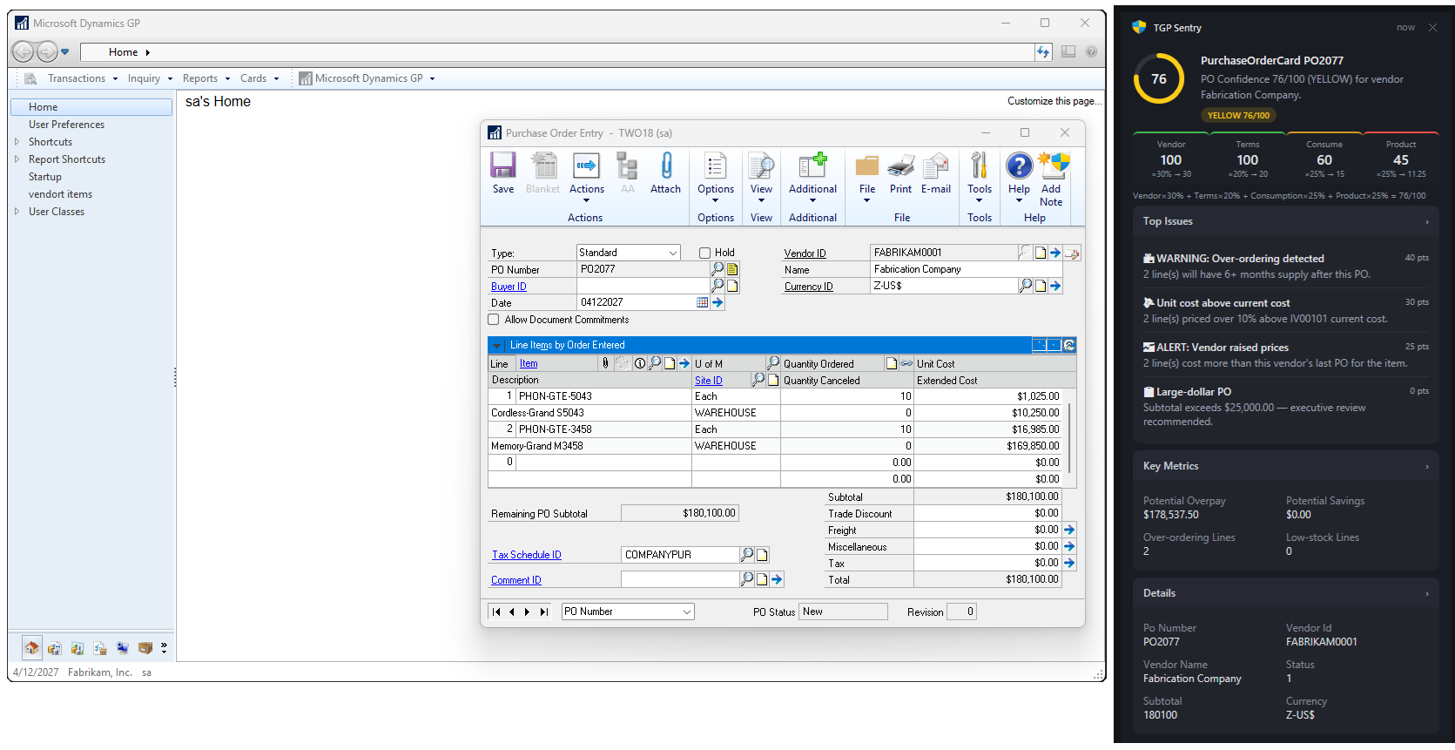This screenshot has width=1455, height=750.
Task: Expand the Report Shortcuts tree item
Action: pos(17,159)
